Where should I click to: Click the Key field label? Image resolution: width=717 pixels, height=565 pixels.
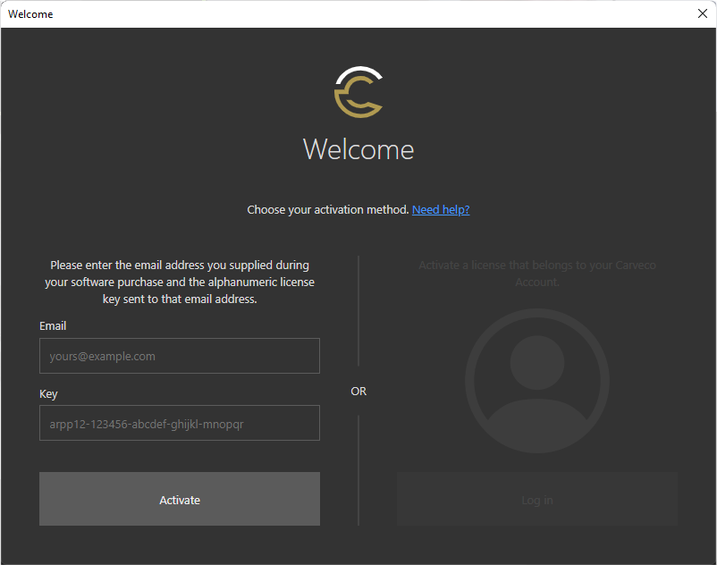[48, 393]
